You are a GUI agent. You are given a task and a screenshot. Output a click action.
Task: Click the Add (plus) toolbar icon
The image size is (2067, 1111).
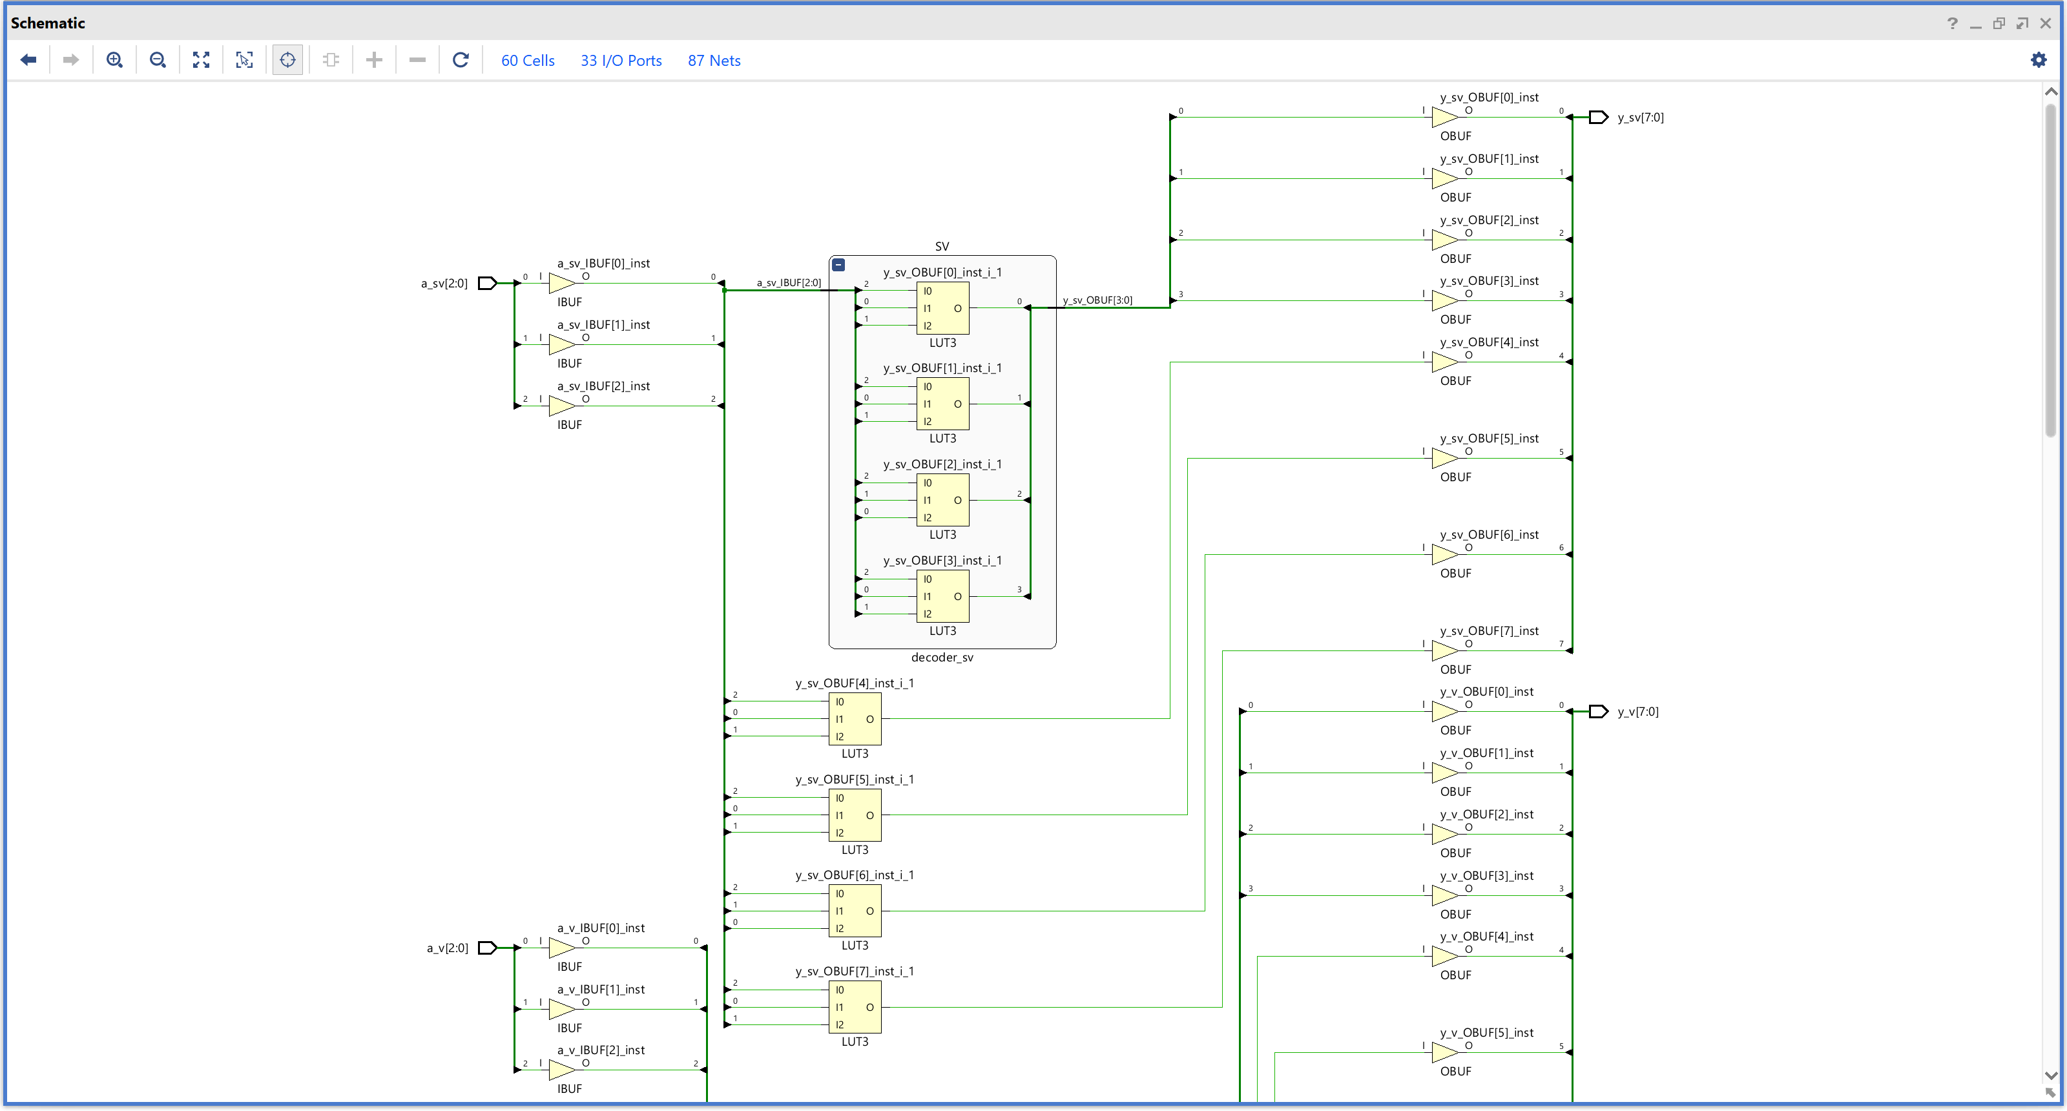(374, 60)
